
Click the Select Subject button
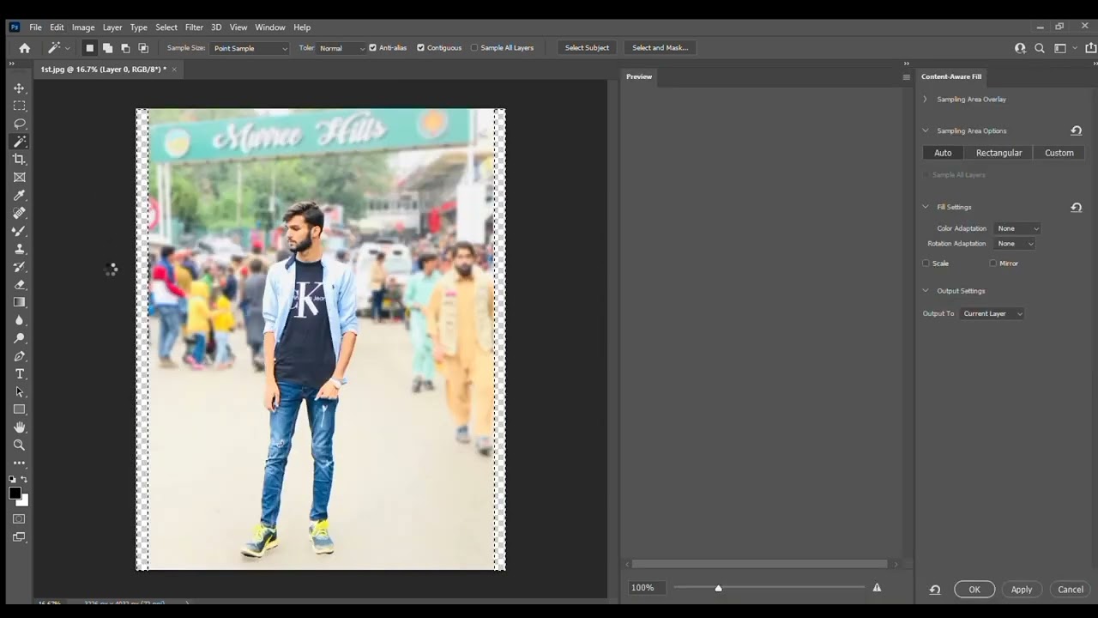click(x=587, y=48)
